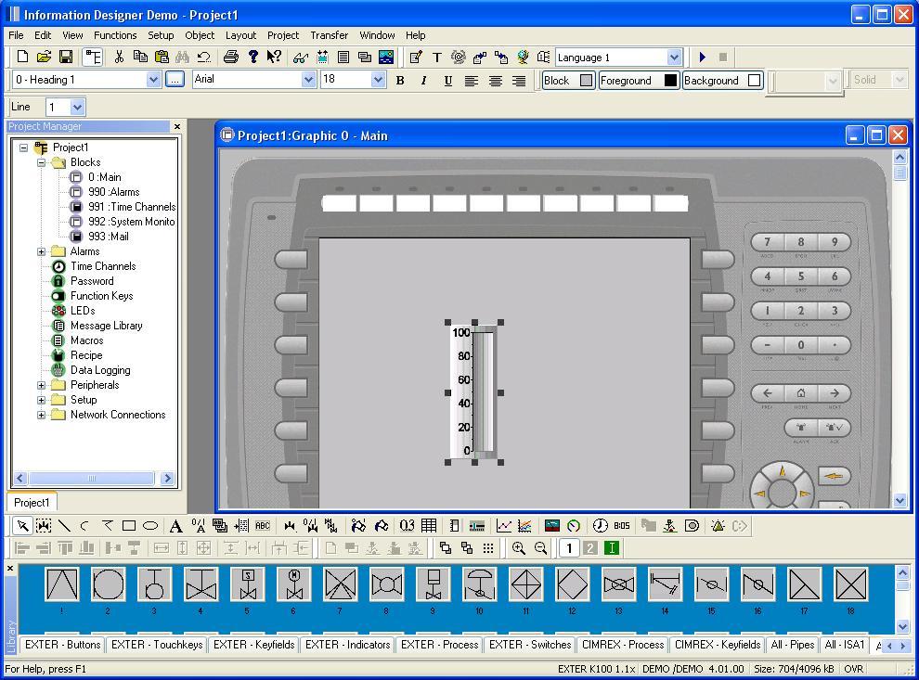Pick the speedometer gauge object tool
This screenshot has width=919, height=680.
pos(574,526)
